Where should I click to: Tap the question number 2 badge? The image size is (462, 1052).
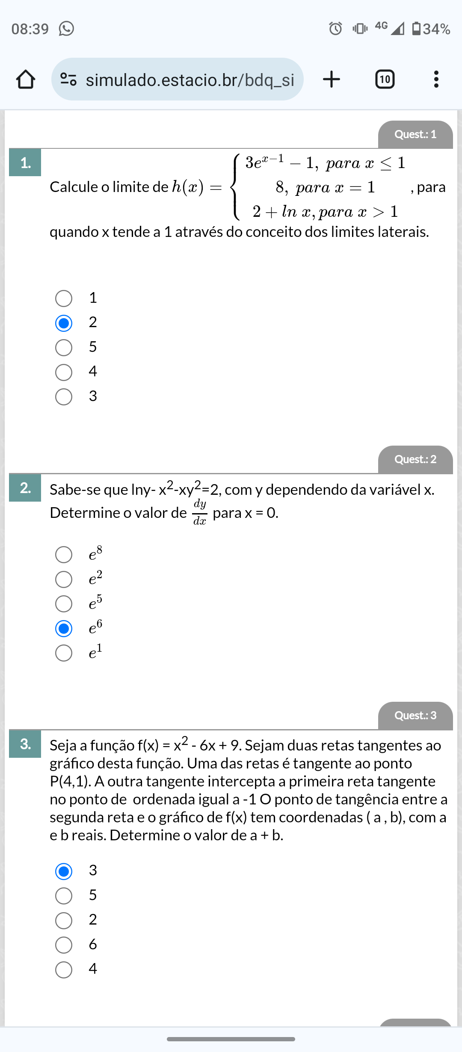pos(25,488)
